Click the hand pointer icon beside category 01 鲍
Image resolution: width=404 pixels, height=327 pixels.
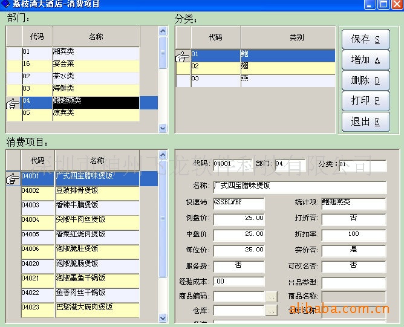click(183, 56)
